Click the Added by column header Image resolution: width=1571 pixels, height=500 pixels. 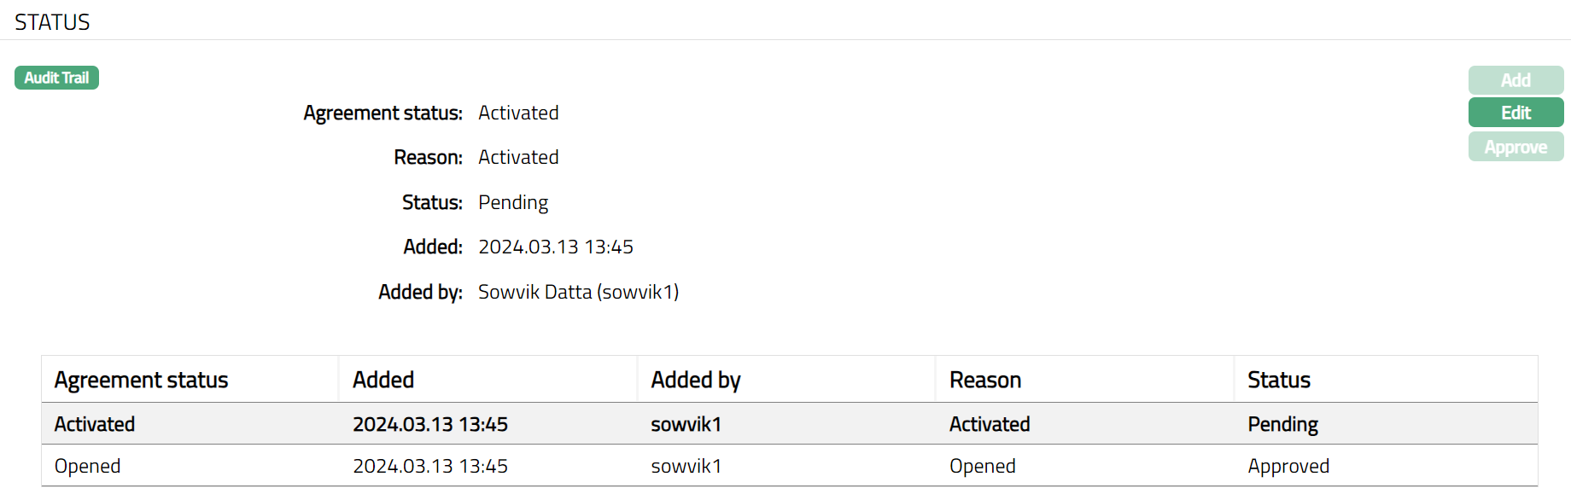696,380
